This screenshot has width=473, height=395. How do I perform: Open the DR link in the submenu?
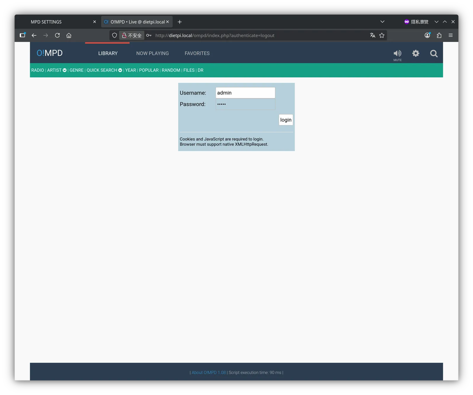pos(200,70)
